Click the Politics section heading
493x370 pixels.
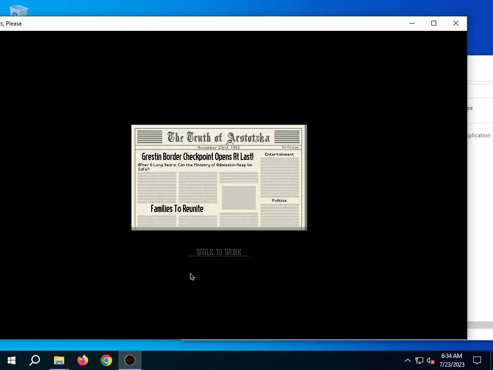click(279, 200)
